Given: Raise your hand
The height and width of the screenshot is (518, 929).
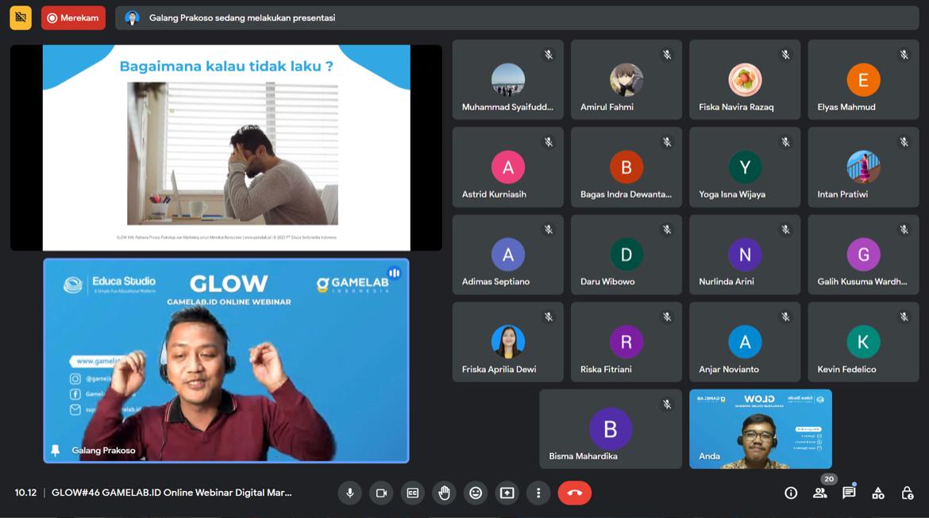Looking at the screenshot, I should 445,493.
